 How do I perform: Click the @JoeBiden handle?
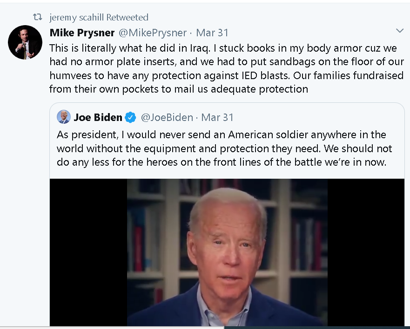pos(167,117)
